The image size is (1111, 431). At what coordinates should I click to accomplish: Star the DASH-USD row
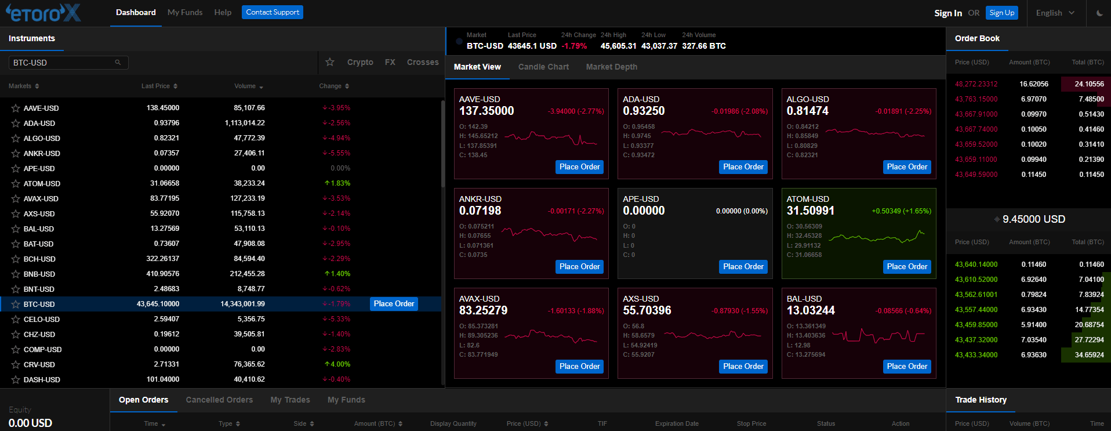[x=16, y=379]
